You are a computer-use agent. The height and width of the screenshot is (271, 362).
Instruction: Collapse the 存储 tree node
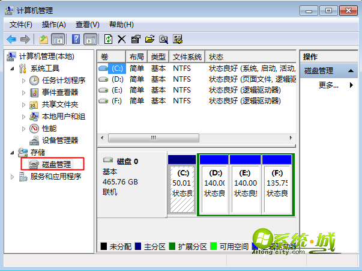click(13, 153)
